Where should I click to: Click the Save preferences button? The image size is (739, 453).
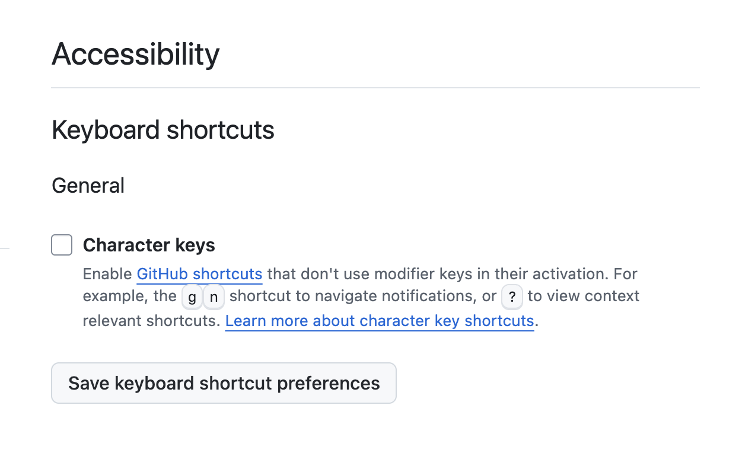(224, 383)
